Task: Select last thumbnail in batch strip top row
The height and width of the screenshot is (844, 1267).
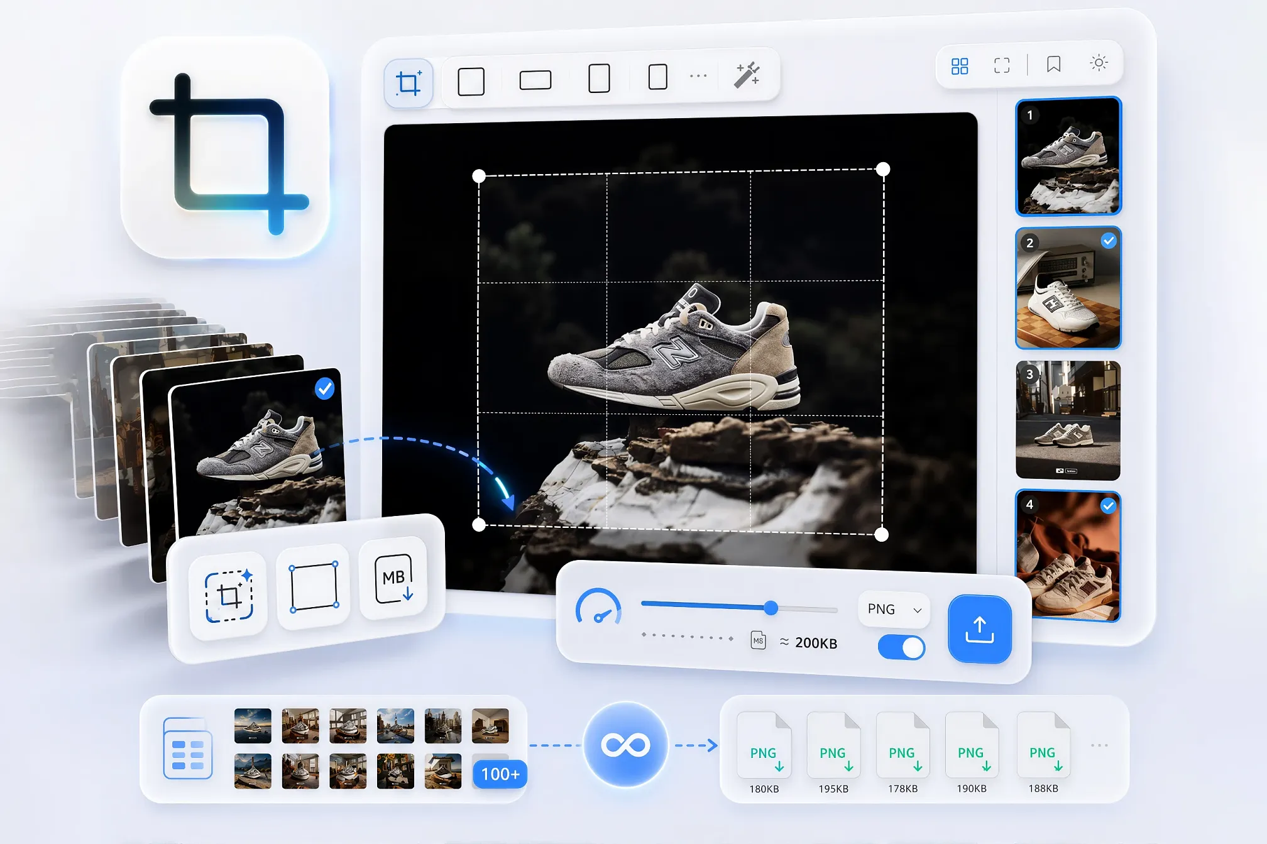Action: pyautogui.click(x=490, y=726)
